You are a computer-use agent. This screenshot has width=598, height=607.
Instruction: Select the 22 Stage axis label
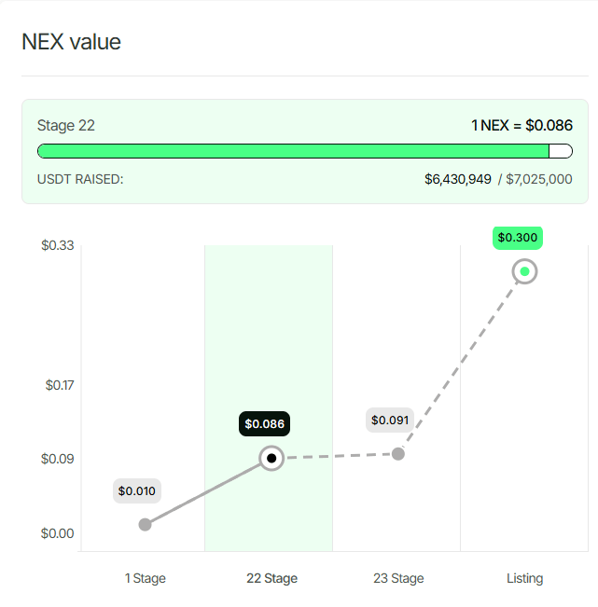271,578
